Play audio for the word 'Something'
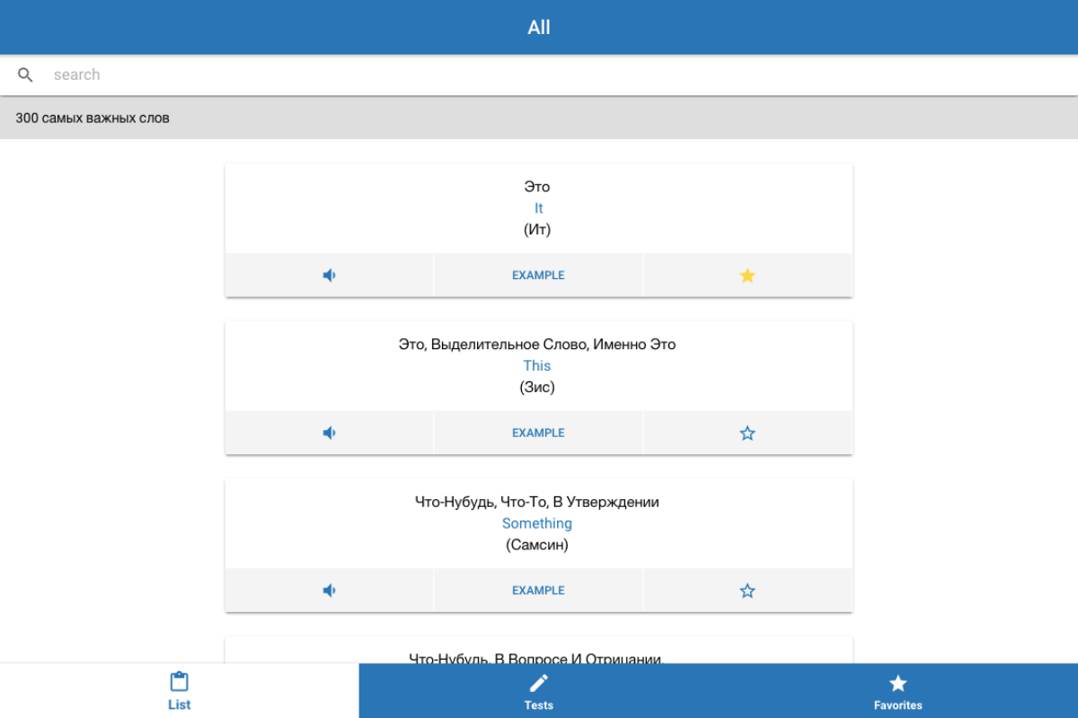Screen dimensions: 1078x718 (x=330, y=591)
